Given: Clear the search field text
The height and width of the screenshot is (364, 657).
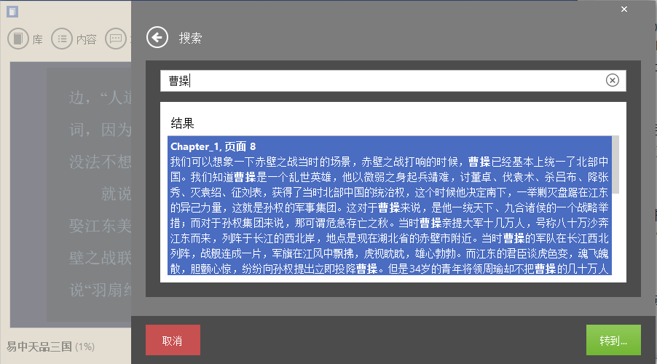Looking at the screenshot, I should tap(612, 80).
